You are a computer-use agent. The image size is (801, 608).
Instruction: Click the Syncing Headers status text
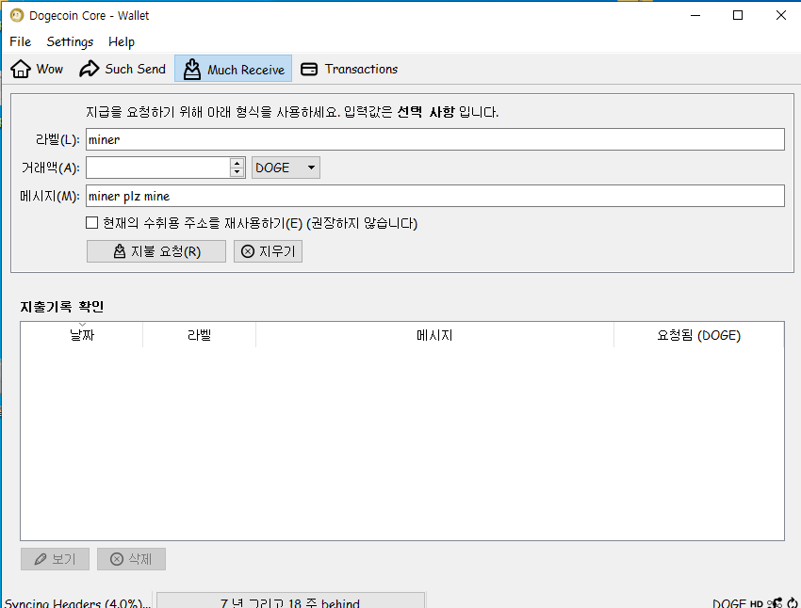[x=77, y=603]
